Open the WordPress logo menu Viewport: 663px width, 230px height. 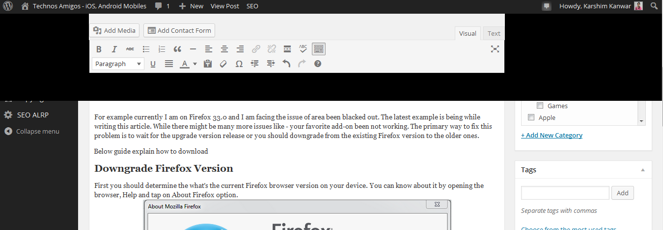tap(8, 6)
